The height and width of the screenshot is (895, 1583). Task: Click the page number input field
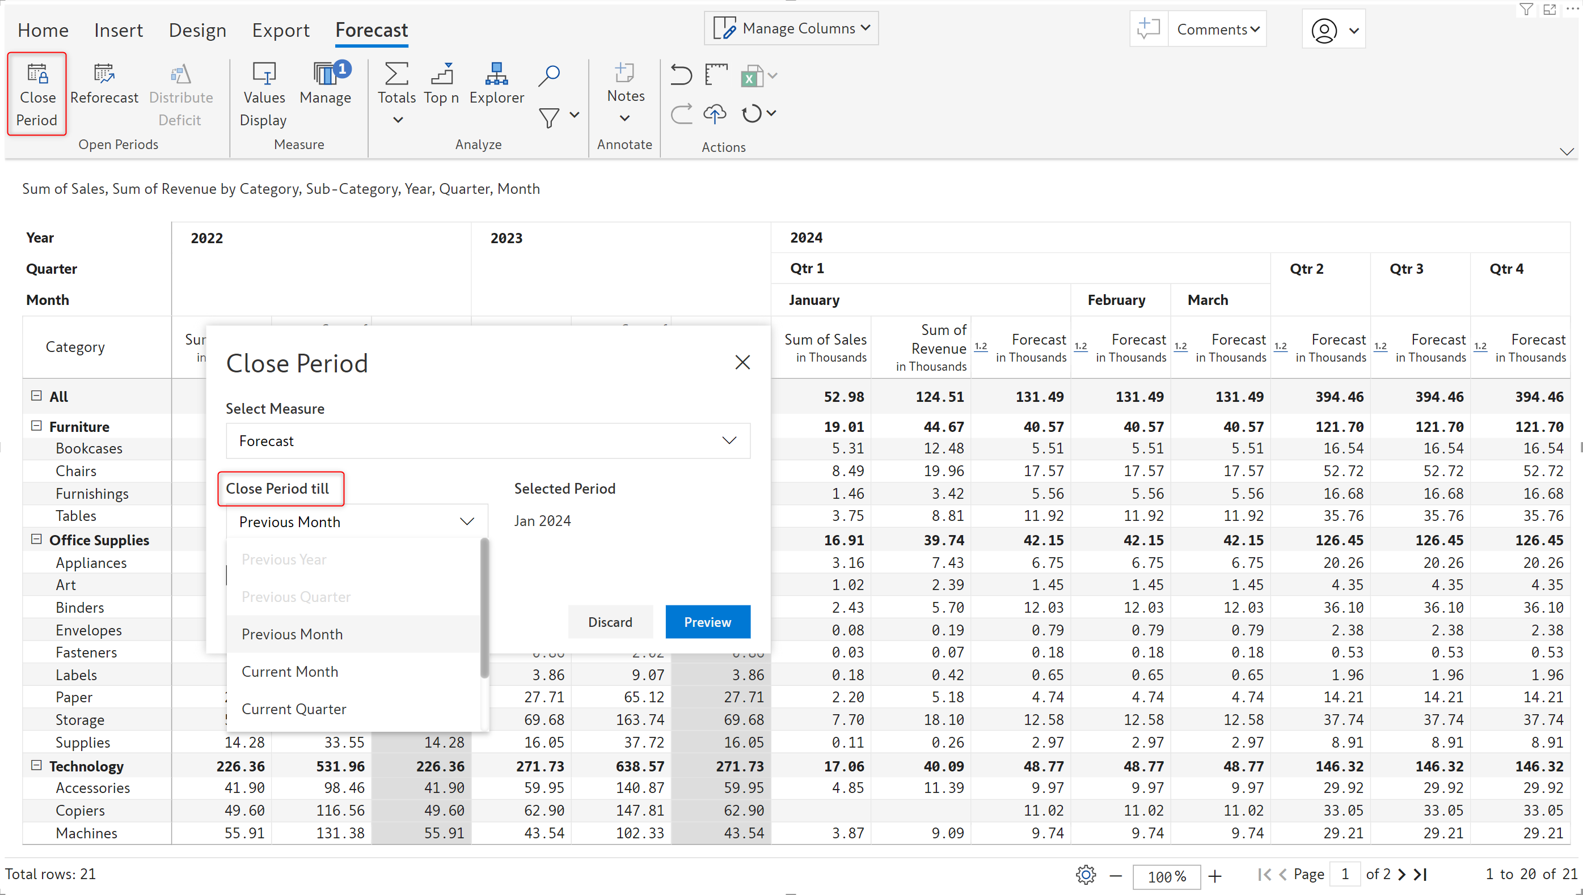(1344, 874)
